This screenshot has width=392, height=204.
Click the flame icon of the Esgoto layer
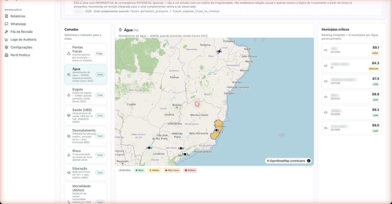point(69,95)
